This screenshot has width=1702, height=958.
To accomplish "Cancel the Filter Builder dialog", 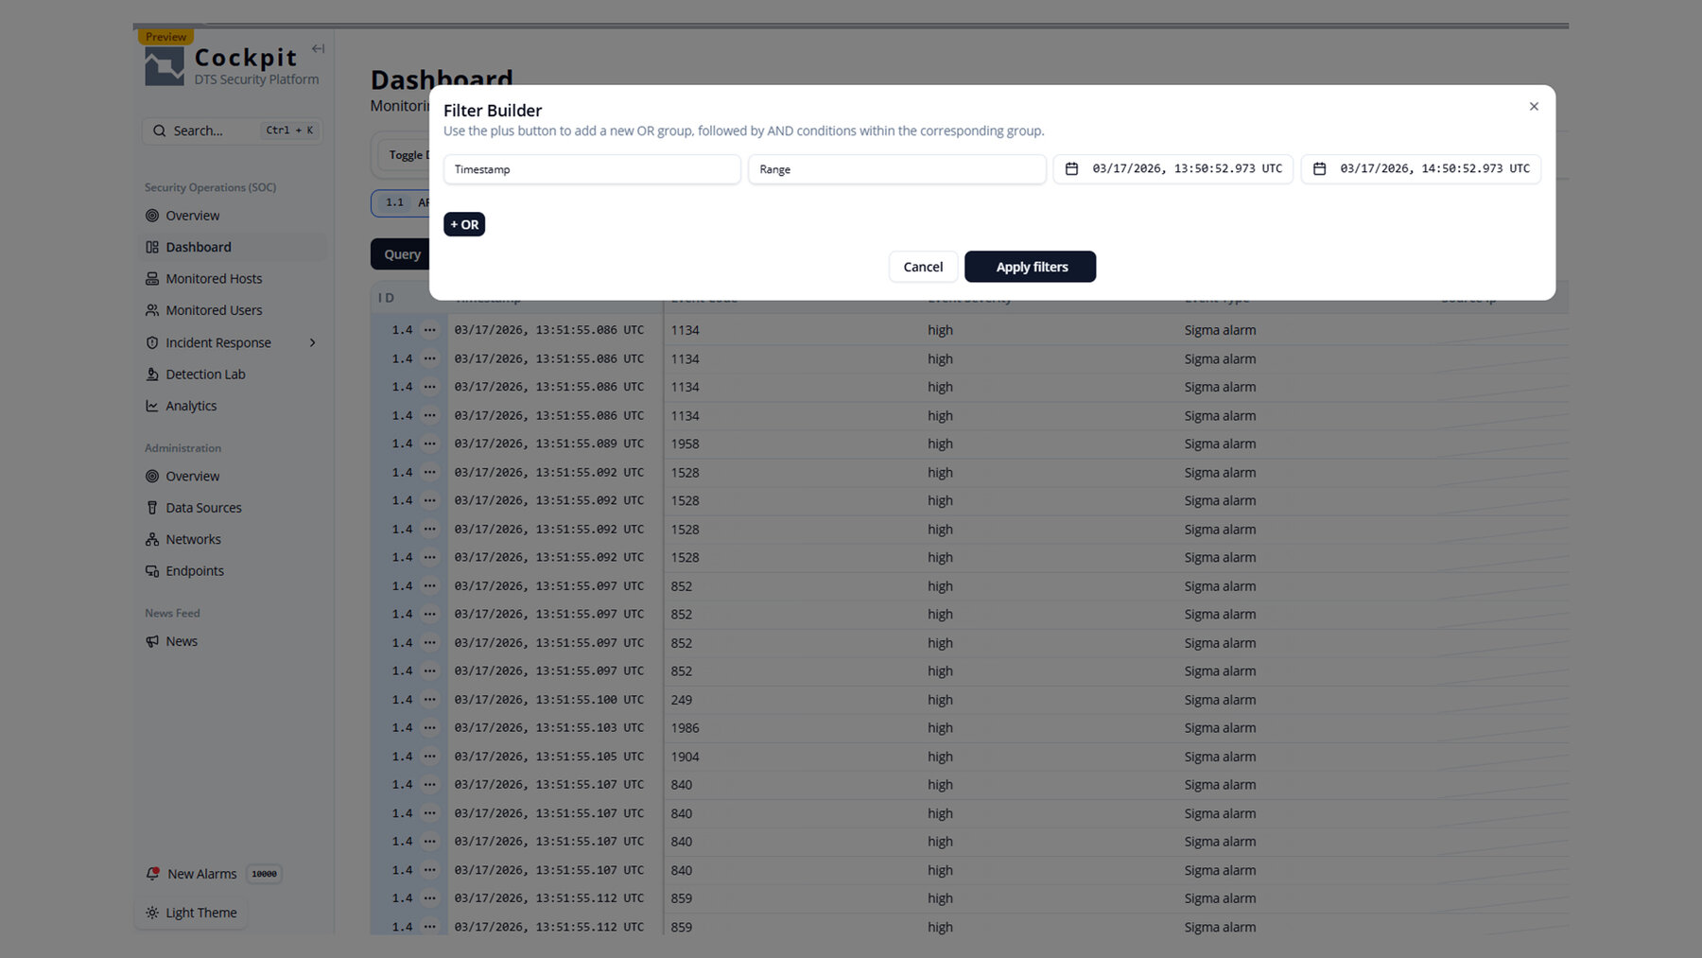I will point(922,267).
